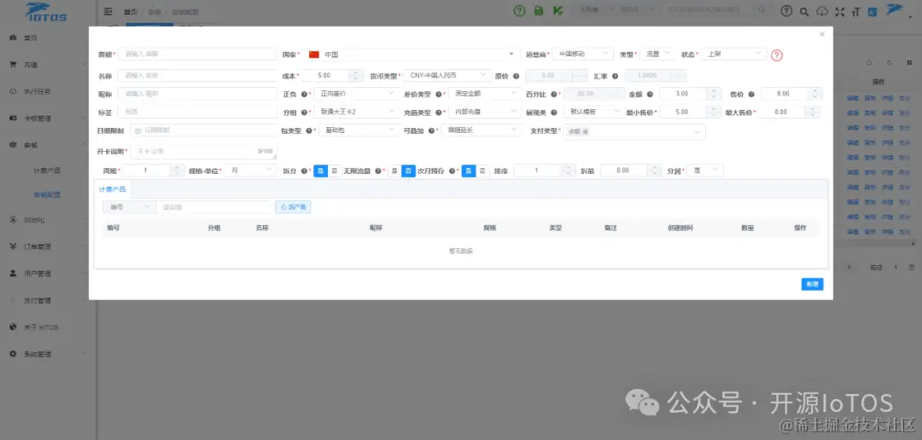
Task: Click help icon next to 可叠加
Action: point(431,130)
